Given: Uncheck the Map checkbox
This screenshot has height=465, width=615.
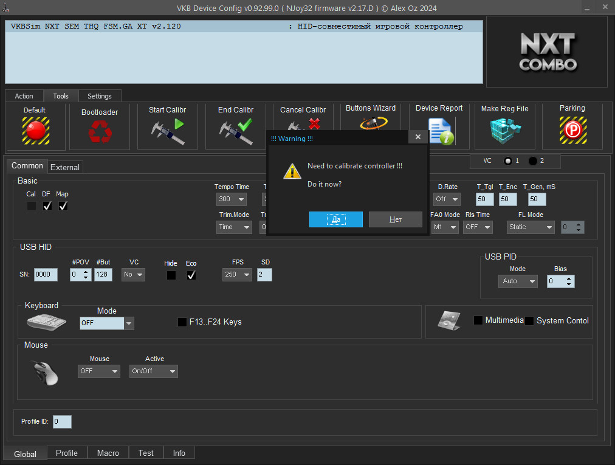Looking at the screenshot, I should (63, 206).
